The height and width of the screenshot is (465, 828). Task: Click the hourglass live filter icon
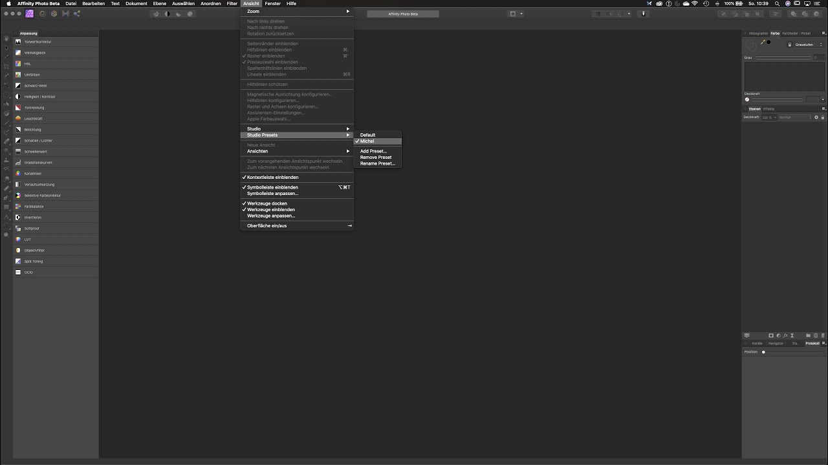pos(792,335)
